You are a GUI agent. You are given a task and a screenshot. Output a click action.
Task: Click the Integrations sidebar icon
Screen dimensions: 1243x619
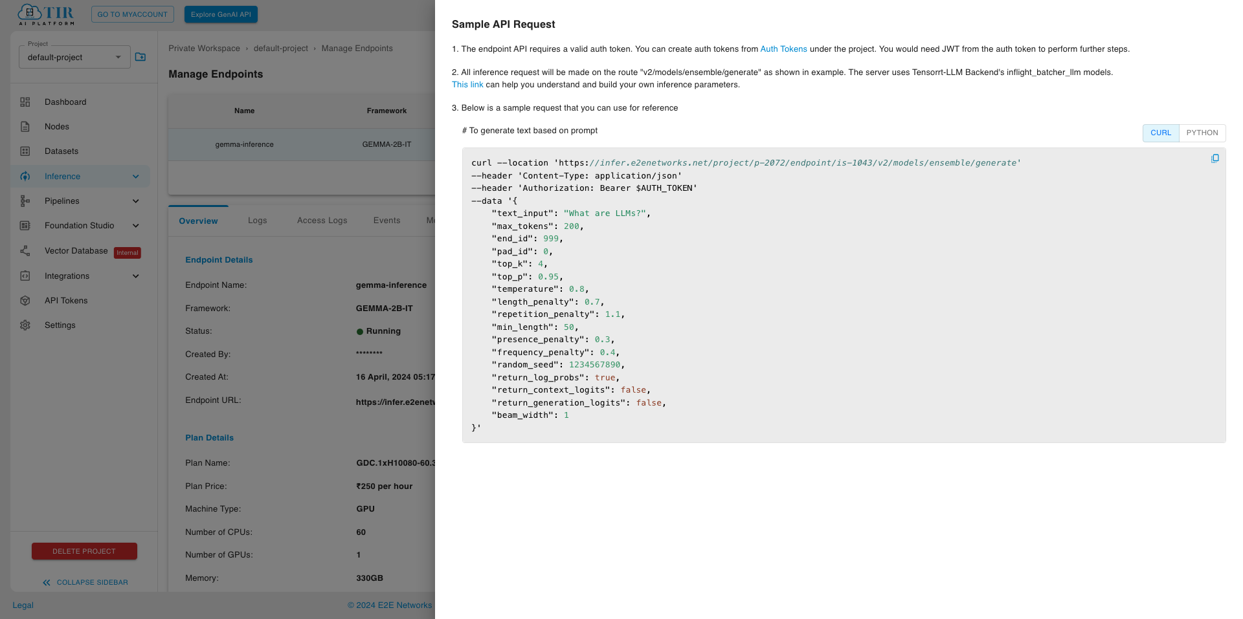tap(25, 276)
